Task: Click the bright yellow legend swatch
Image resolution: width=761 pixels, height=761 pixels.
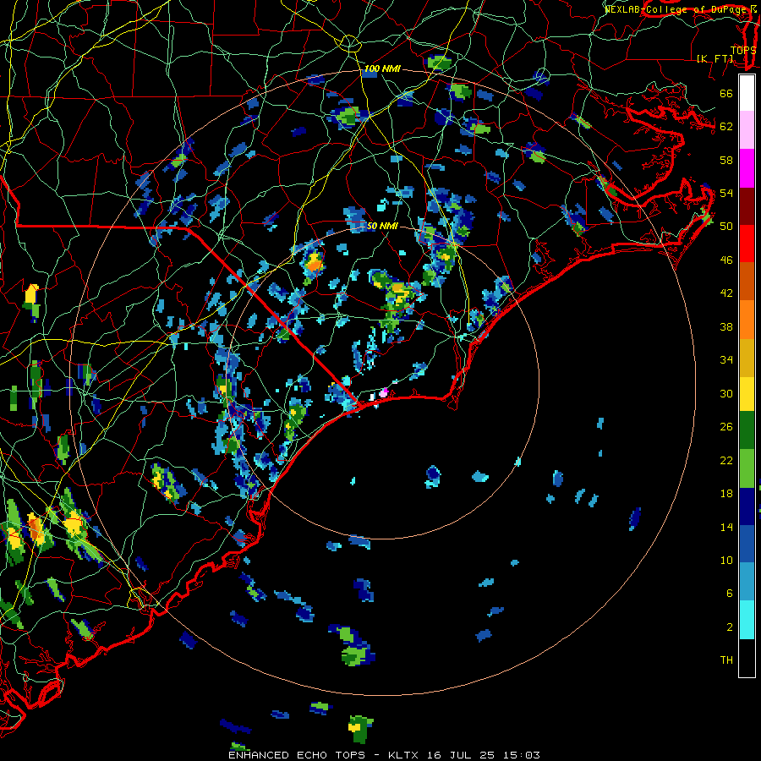Action: point(747,393)
